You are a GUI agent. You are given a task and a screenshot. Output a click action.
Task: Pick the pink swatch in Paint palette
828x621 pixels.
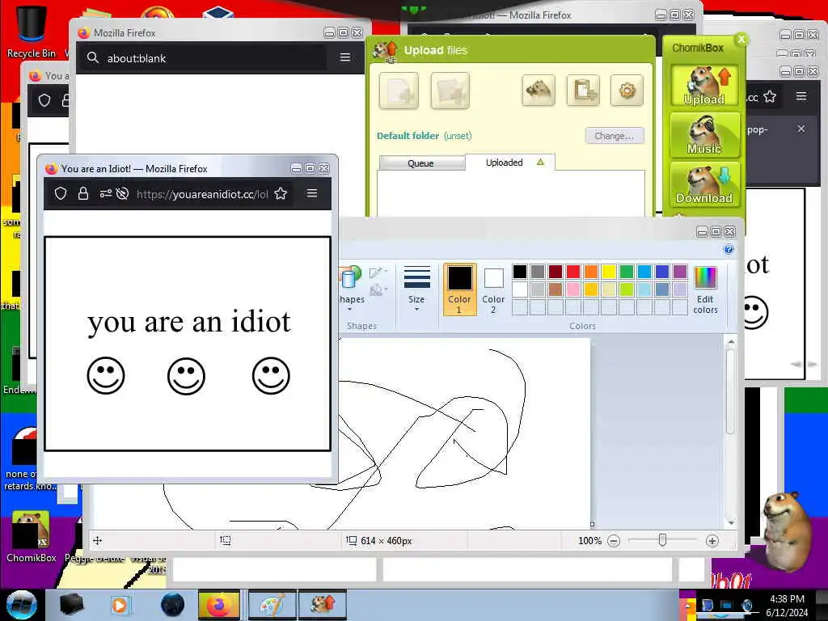pos(573,289)
